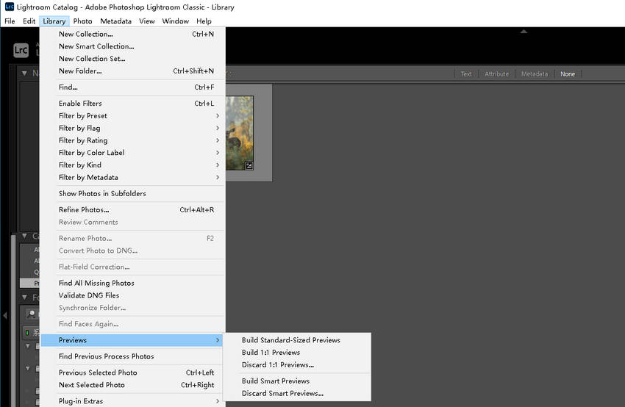The height and width of the screenshot is (407, 625).
Task: Select New Collection Set...
Action: (x=133, y=59)
